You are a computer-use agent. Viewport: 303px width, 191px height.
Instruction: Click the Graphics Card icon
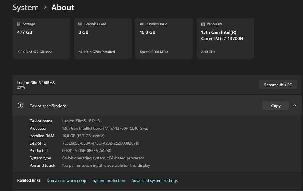click(x=80, y=24)
